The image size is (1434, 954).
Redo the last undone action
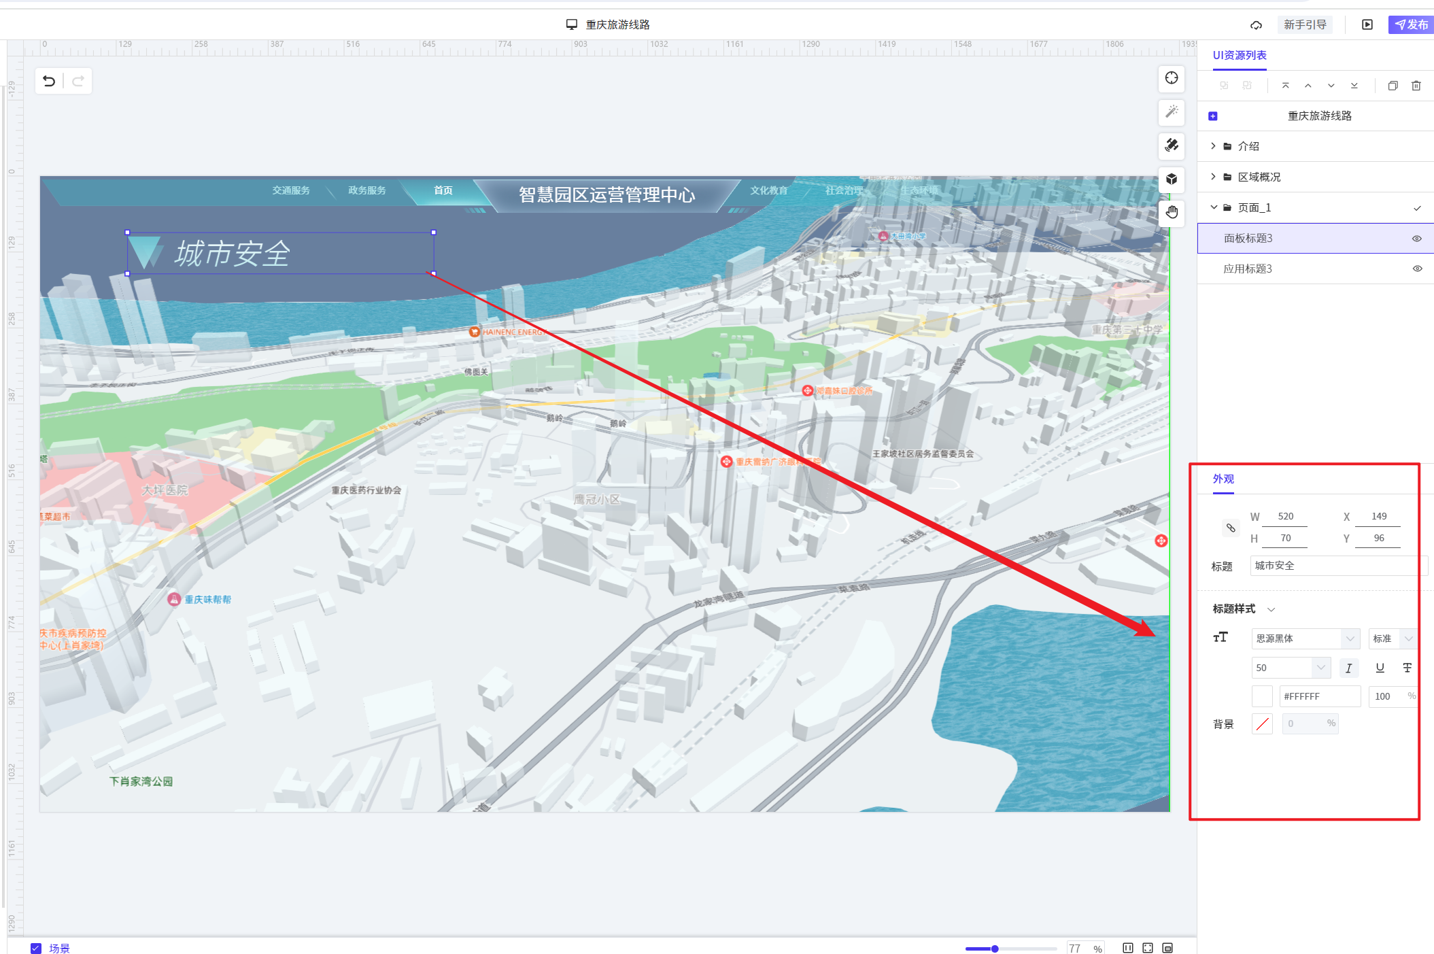[78, 82]
